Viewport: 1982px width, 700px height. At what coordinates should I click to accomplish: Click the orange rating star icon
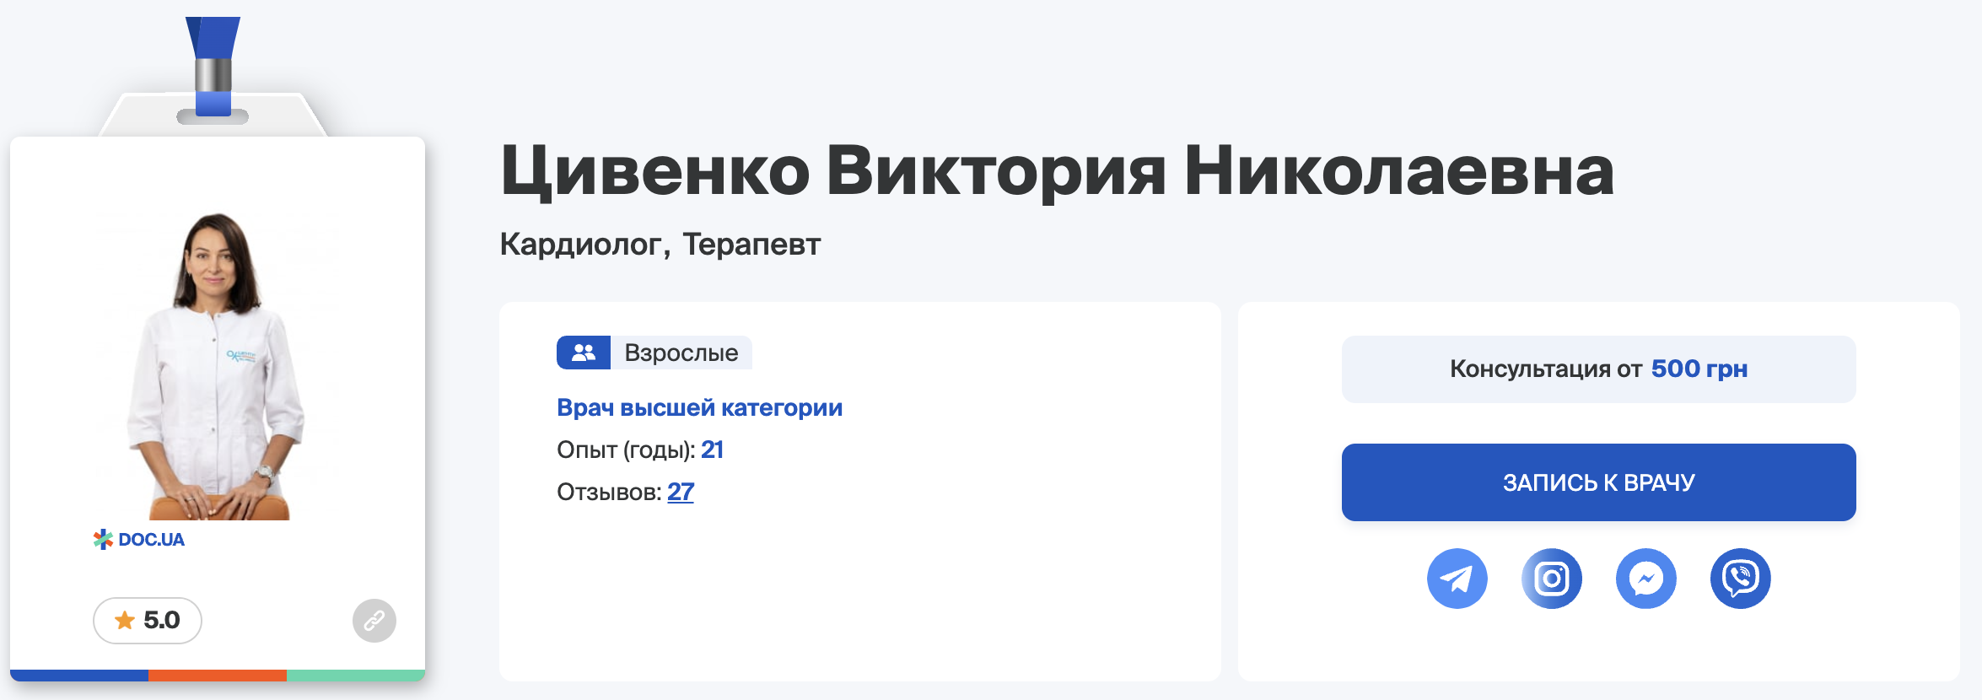125,621
